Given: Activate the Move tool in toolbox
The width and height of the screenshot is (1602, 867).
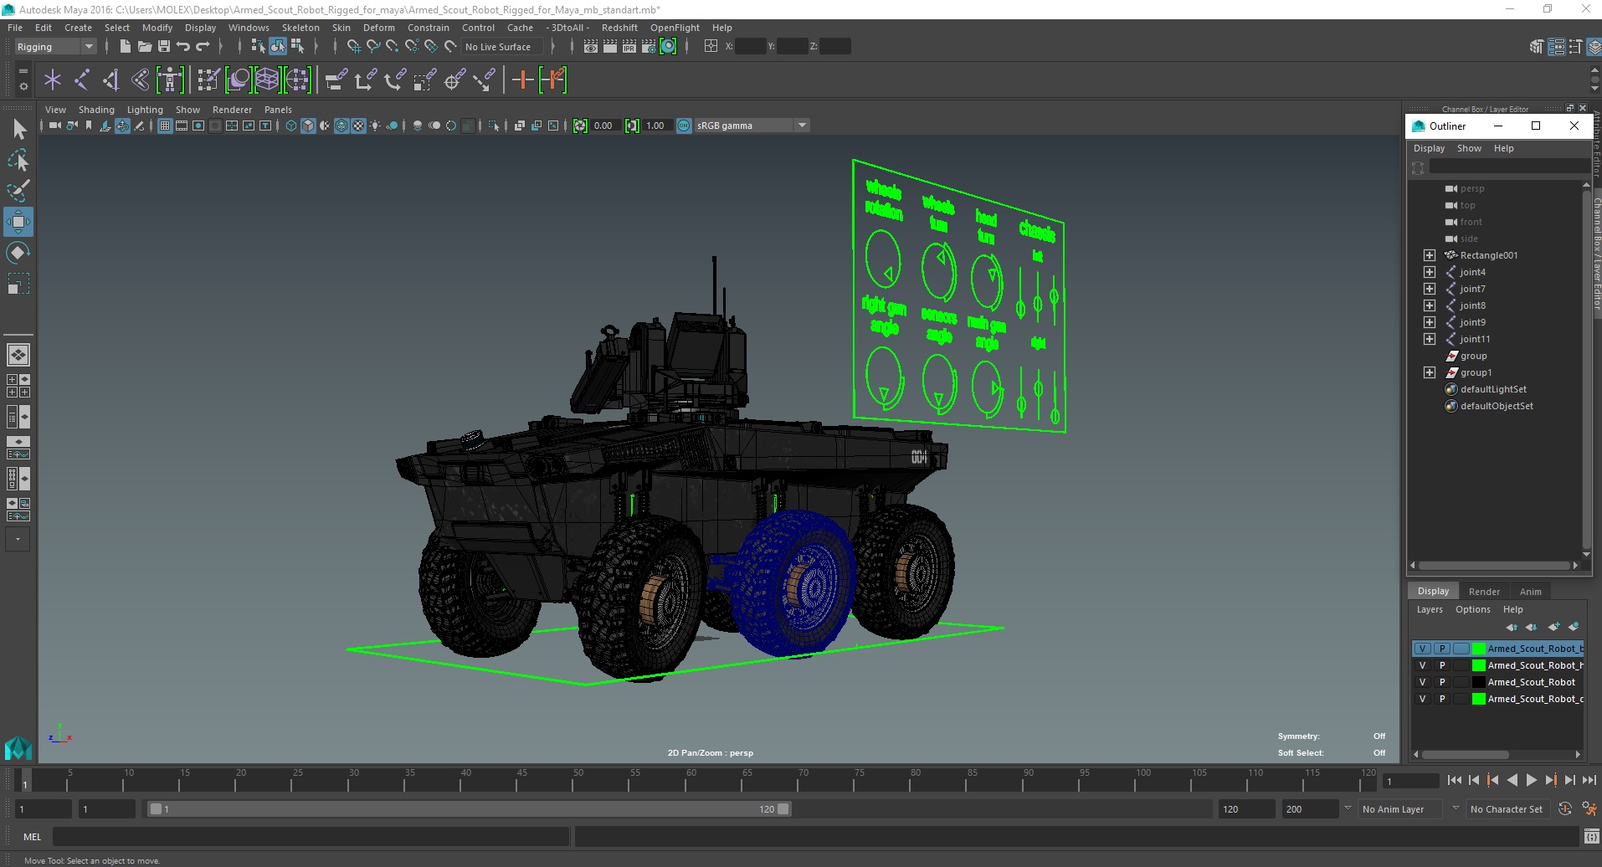Looking at the screenshot, I should [18, 222].
